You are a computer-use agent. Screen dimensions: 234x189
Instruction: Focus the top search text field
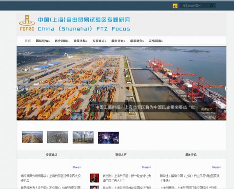pyautogui.click(x=195, y=6)
